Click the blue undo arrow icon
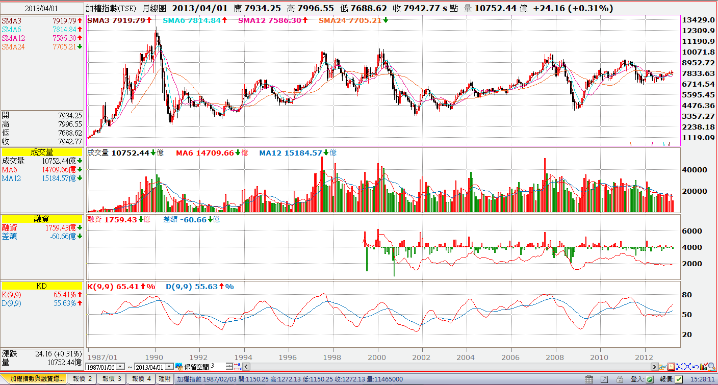This screenshot has width=718, height=385. pos(696,367)
